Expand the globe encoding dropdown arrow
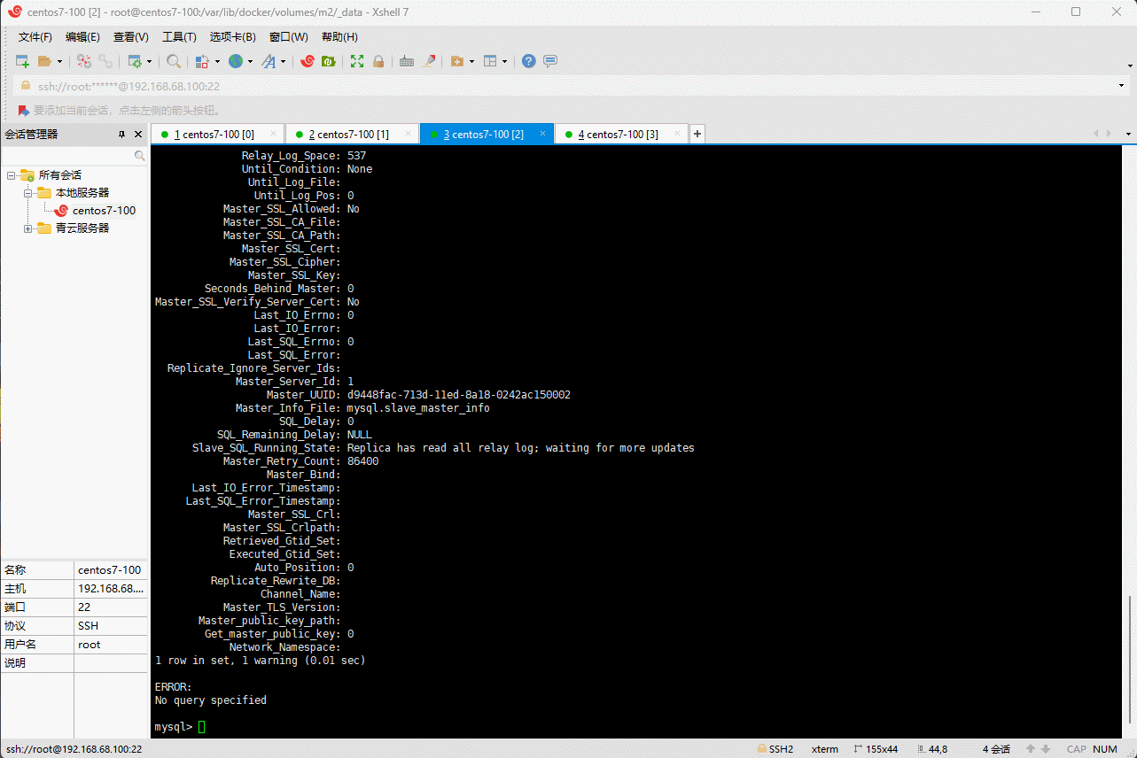This screenshot has height=758, width=1137. tap(250, 61)
